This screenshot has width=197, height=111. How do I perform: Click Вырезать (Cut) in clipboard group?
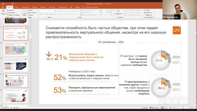10,10
